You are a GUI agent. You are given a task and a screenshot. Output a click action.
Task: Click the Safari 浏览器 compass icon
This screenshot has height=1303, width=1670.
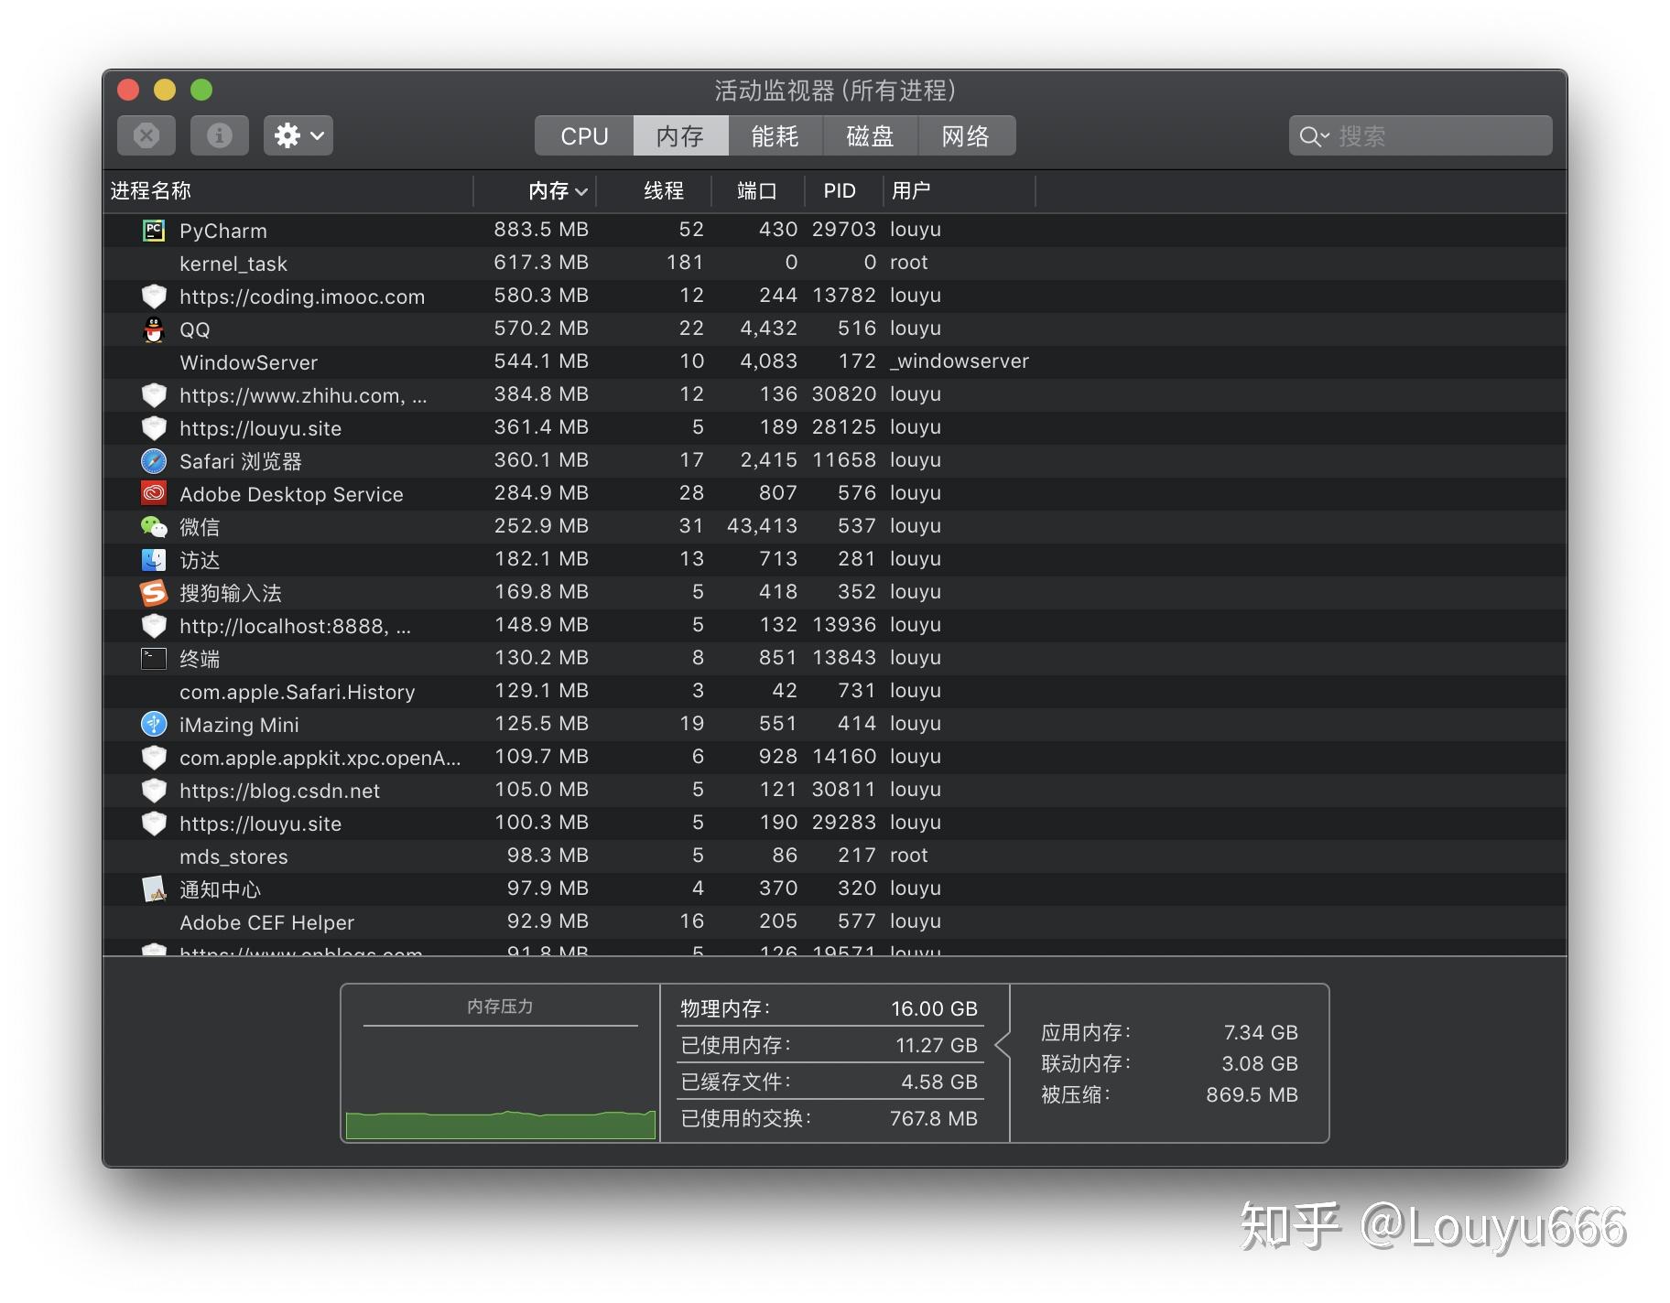(154, 461)
